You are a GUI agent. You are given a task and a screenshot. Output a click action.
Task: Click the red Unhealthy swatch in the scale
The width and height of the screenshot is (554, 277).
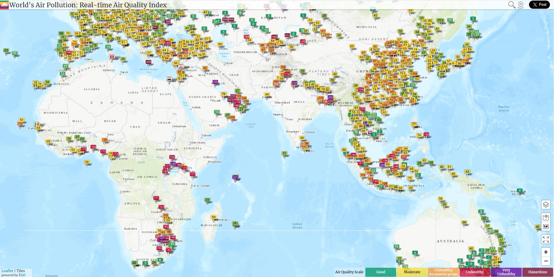(x=475, y=272)
